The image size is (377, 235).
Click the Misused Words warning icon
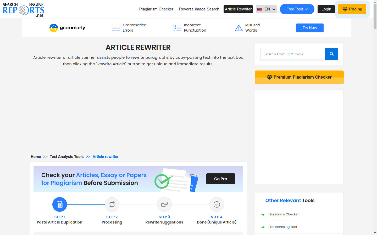click(x=239, y=28)
